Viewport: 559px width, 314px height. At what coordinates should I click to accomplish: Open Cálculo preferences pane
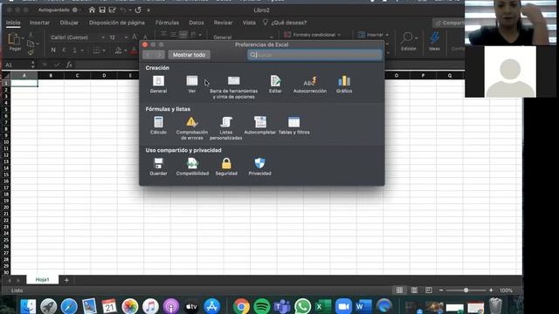click(158, 126)
